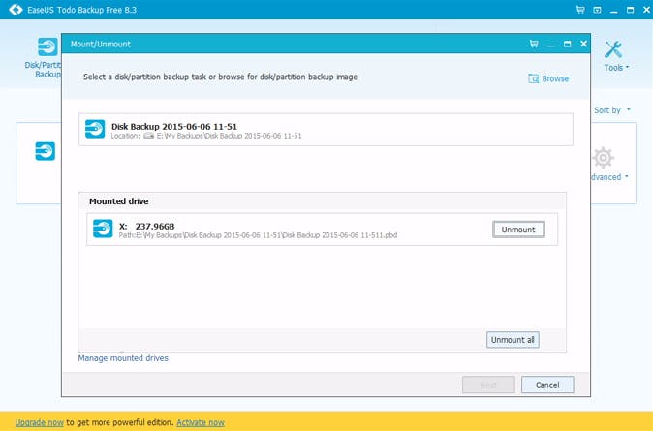This screenshot has height=431, width=653.
Task: Click the .pbd path text of mounted drive
Action: [x=258, y=235]
